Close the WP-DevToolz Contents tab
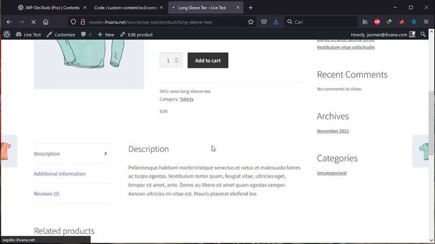435x244 pixels. click(x=85, y=7)
